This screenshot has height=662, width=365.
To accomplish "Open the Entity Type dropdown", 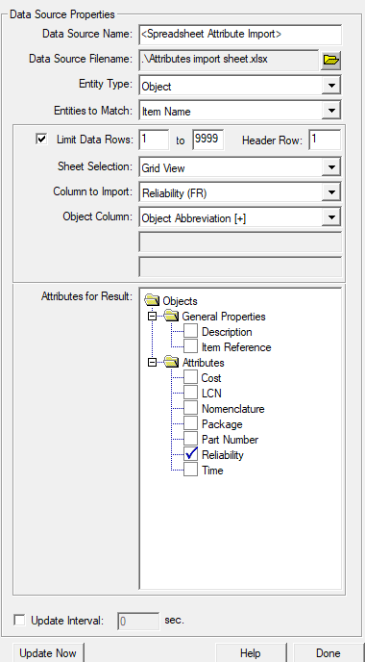I will (331, 86).
